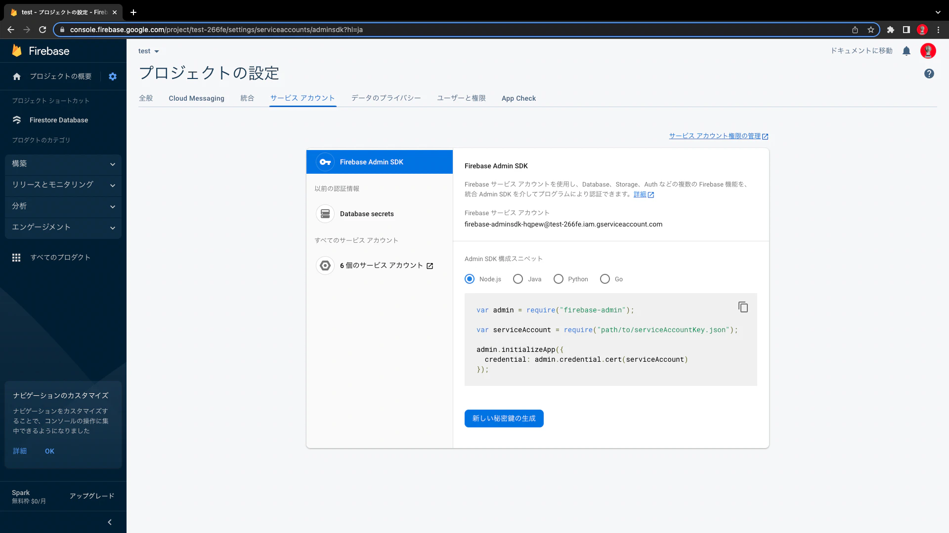
Task: Click the Firebase Admin SDK key icon
Action: (x=325, y=162)
